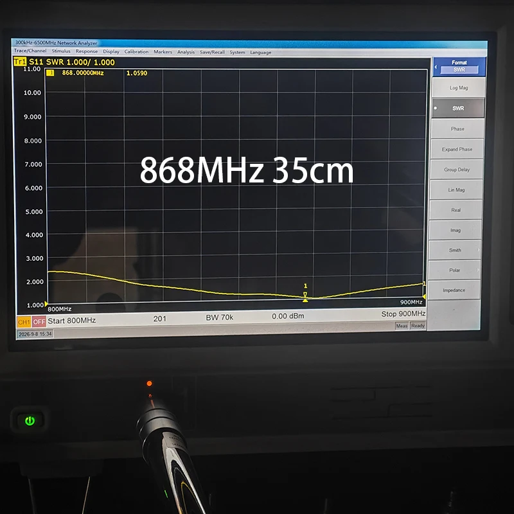Open the Language menu
Screen dimensions: 514x514
click(261, 53)
